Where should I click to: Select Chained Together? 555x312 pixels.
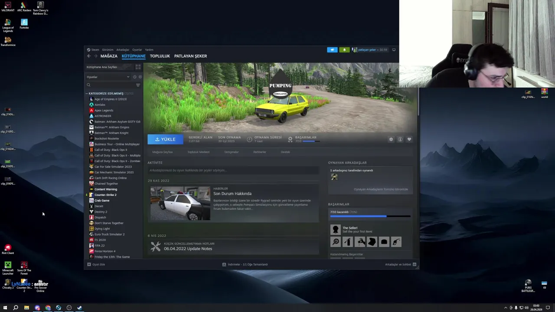[106, 184]
